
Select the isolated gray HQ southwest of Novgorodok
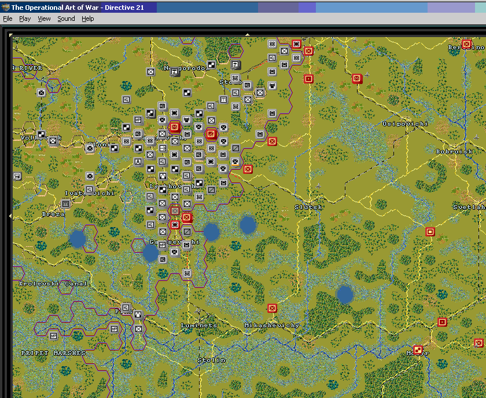(x=126, y=99)
